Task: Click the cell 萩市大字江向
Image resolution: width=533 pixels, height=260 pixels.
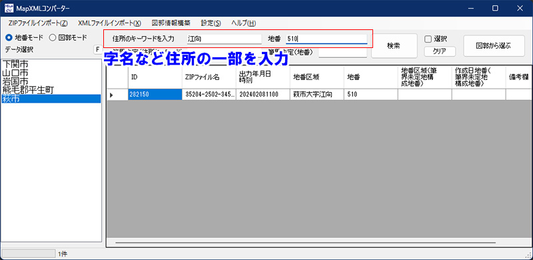Action: pyautogui.click(x=317, y=95)
